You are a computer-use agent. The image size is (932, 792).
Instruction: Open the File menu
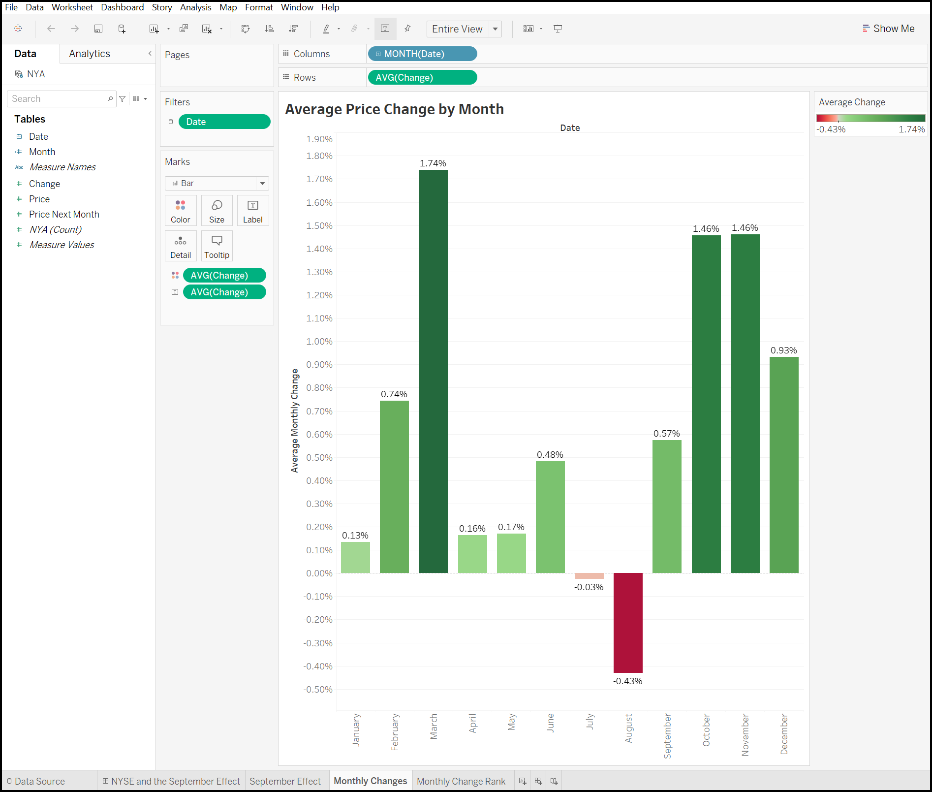click(11, 7)
